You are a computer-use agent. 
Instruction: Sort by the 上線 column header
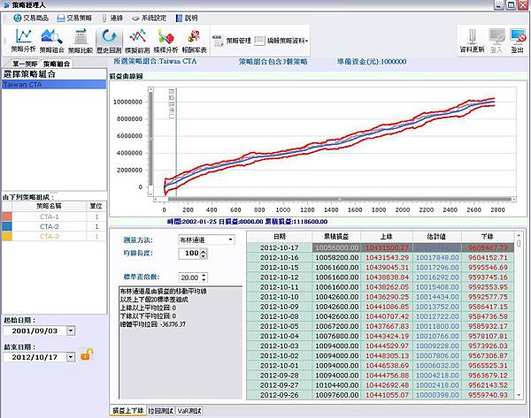click(x=387, y=236)
